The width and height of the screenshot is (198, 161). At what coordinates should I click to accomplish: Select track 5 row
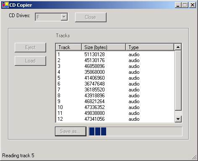(x=115, y=78)
